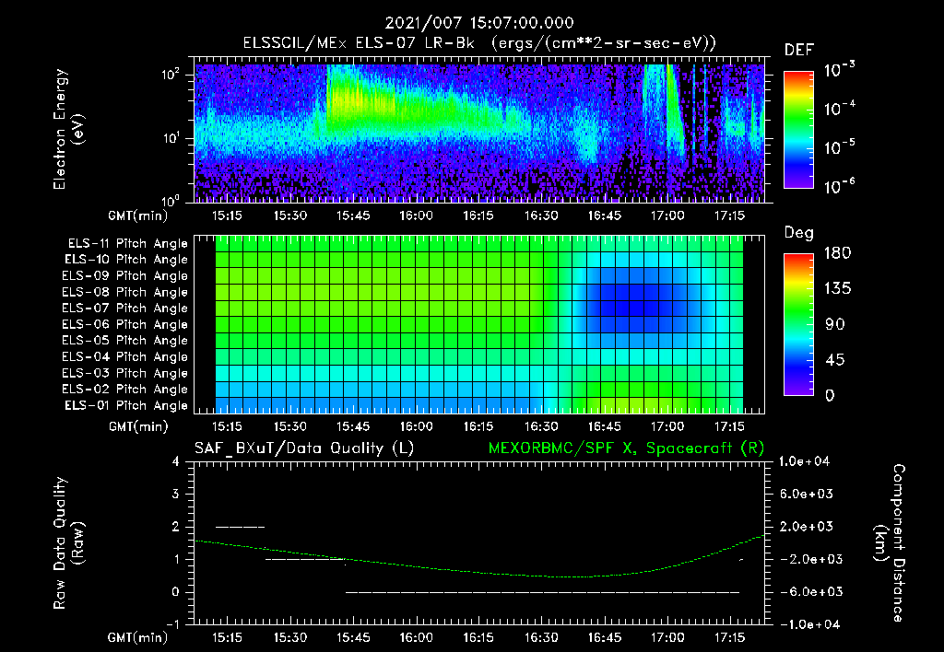Click the Deg pitch angle color bar

click(798, 324)
